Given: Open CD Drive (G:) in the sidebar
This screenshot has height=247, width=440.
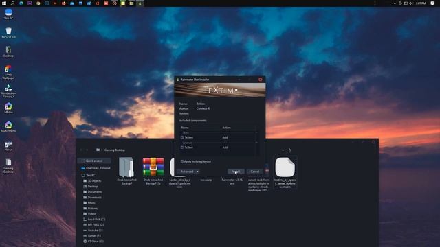Looking at the screenshot, I should pos(93,241).
